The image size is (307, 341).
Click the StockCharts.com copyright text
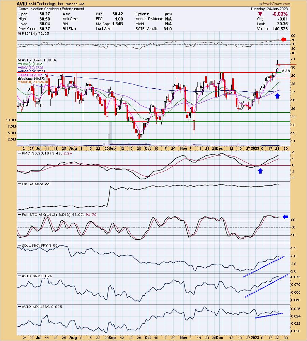(275, 4)
